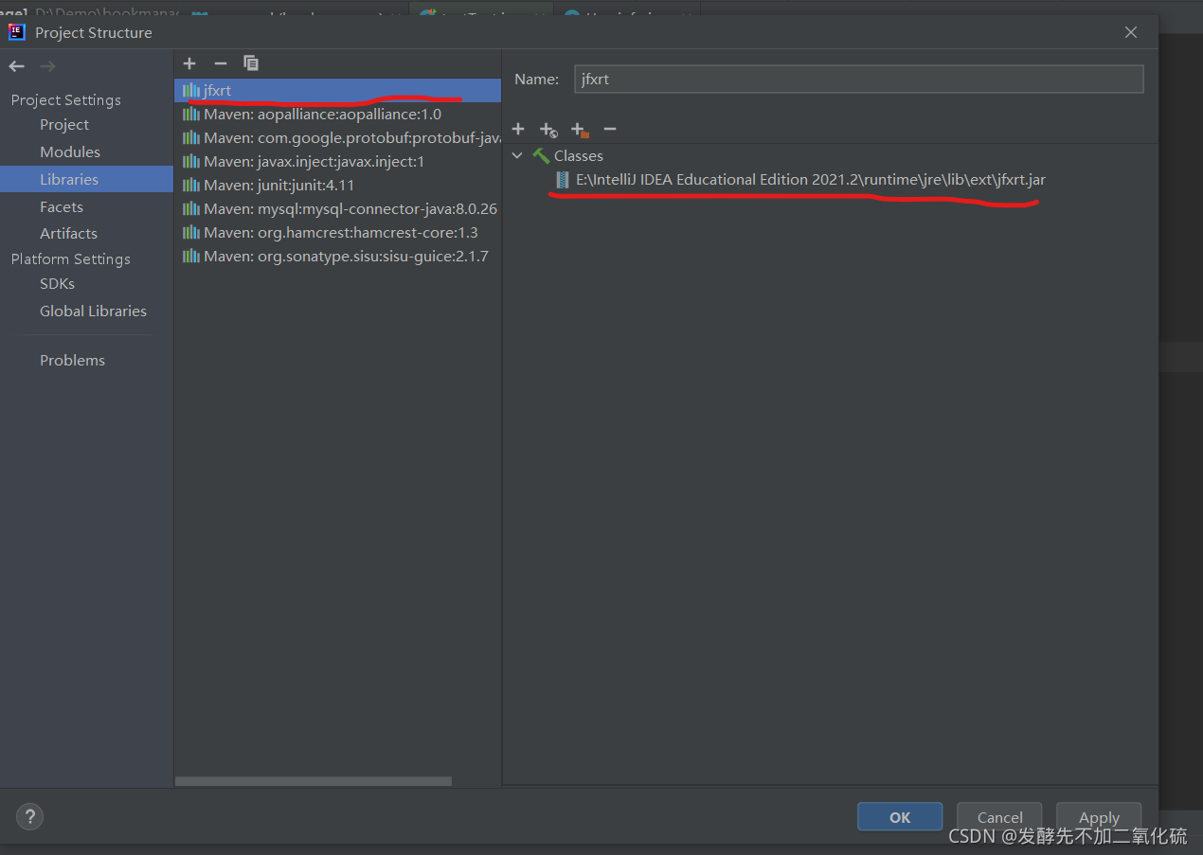Open Global Libraries settings
This screenshot has width=1203, height=855.
pos(93,311)
